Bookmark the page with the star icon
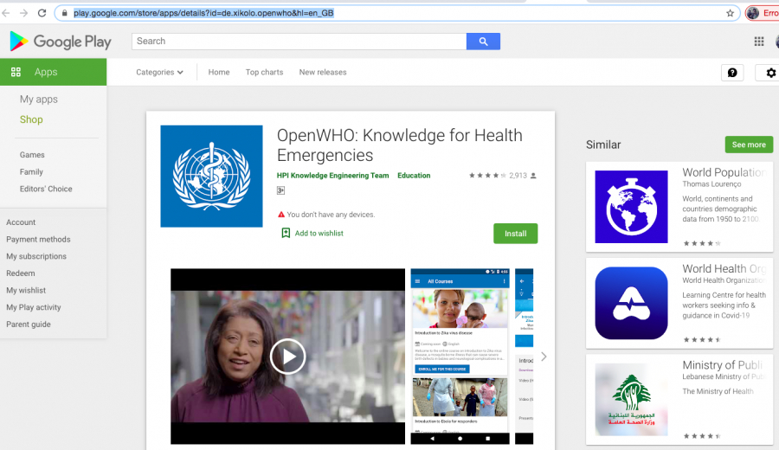The width and height of the screenshot is (779, 450). pyautogui.click(x=730, y=13)
